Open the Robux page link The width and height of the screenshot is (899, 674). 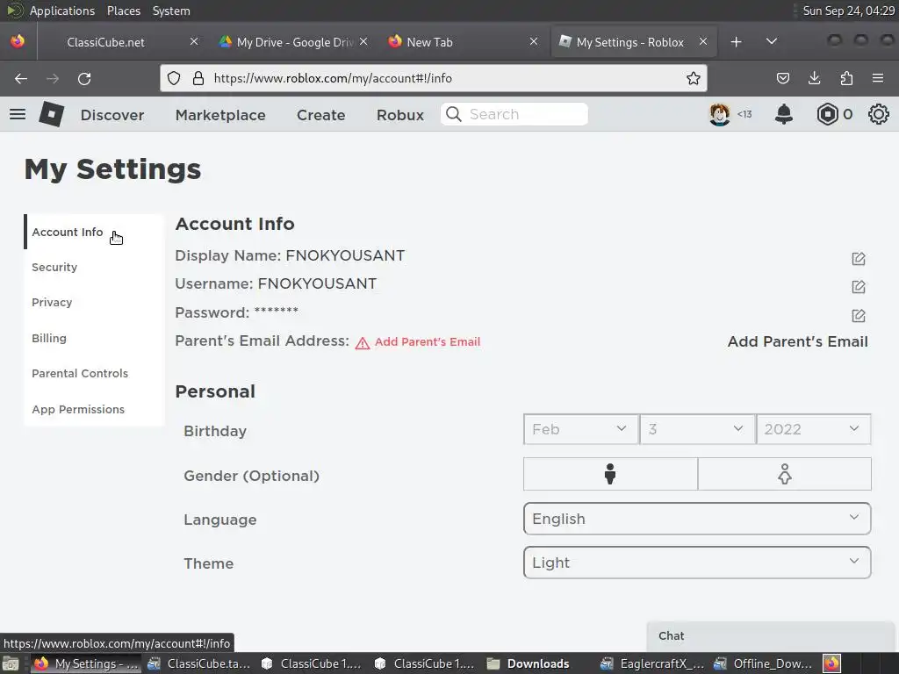pyautogui.click(x=400, y=115)
